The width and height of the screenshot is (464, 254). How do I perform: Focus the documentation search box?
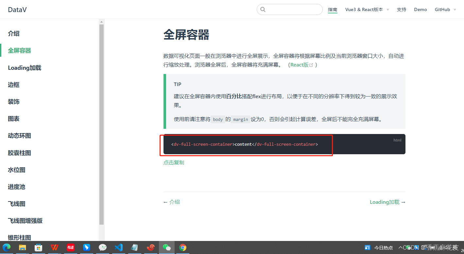(x=290, y=9)
